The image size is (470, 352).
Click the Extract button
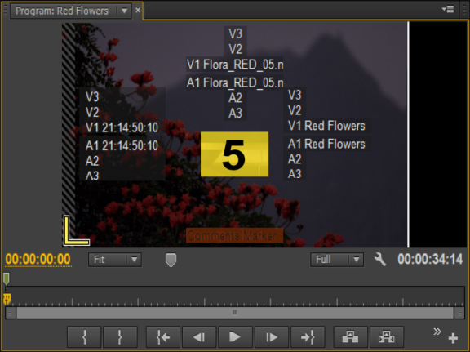point(387,337)
